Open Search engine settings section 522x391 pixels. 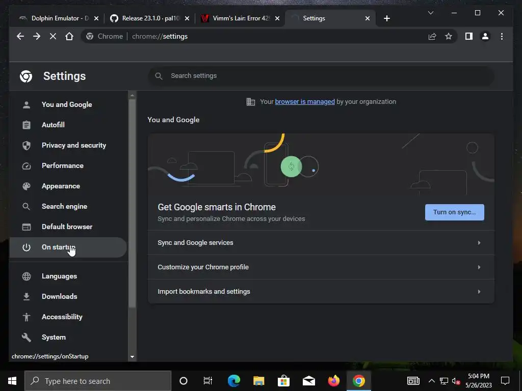tap(68, 206)
